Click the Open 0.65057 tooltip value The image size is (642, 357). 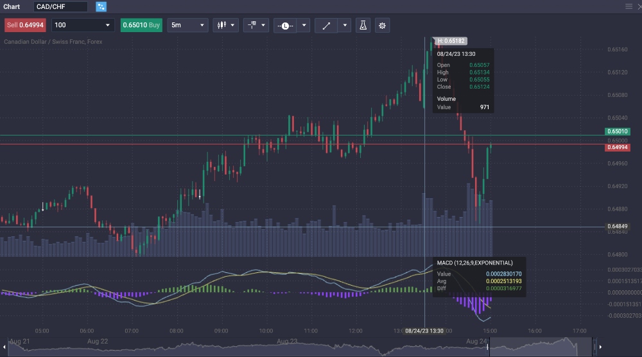click(480, 65)
